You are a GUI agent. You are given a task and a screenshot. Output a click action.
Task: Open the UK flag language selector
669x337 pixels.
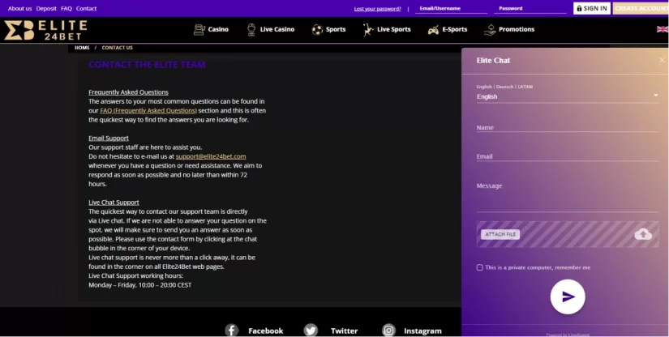tap(663, 29)
